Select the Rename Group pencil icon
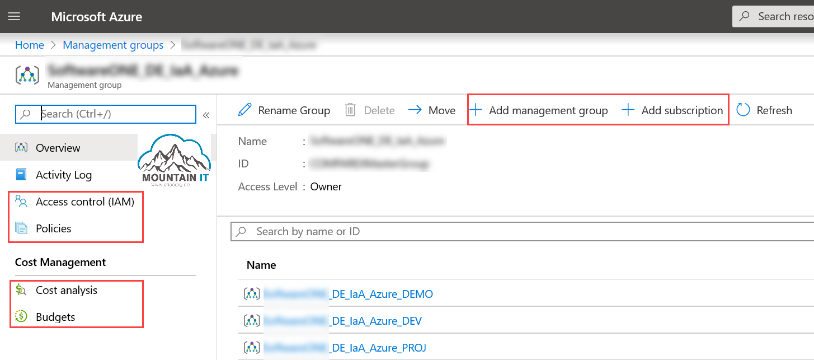The image size is (814, 360). (x=244, y=110)
